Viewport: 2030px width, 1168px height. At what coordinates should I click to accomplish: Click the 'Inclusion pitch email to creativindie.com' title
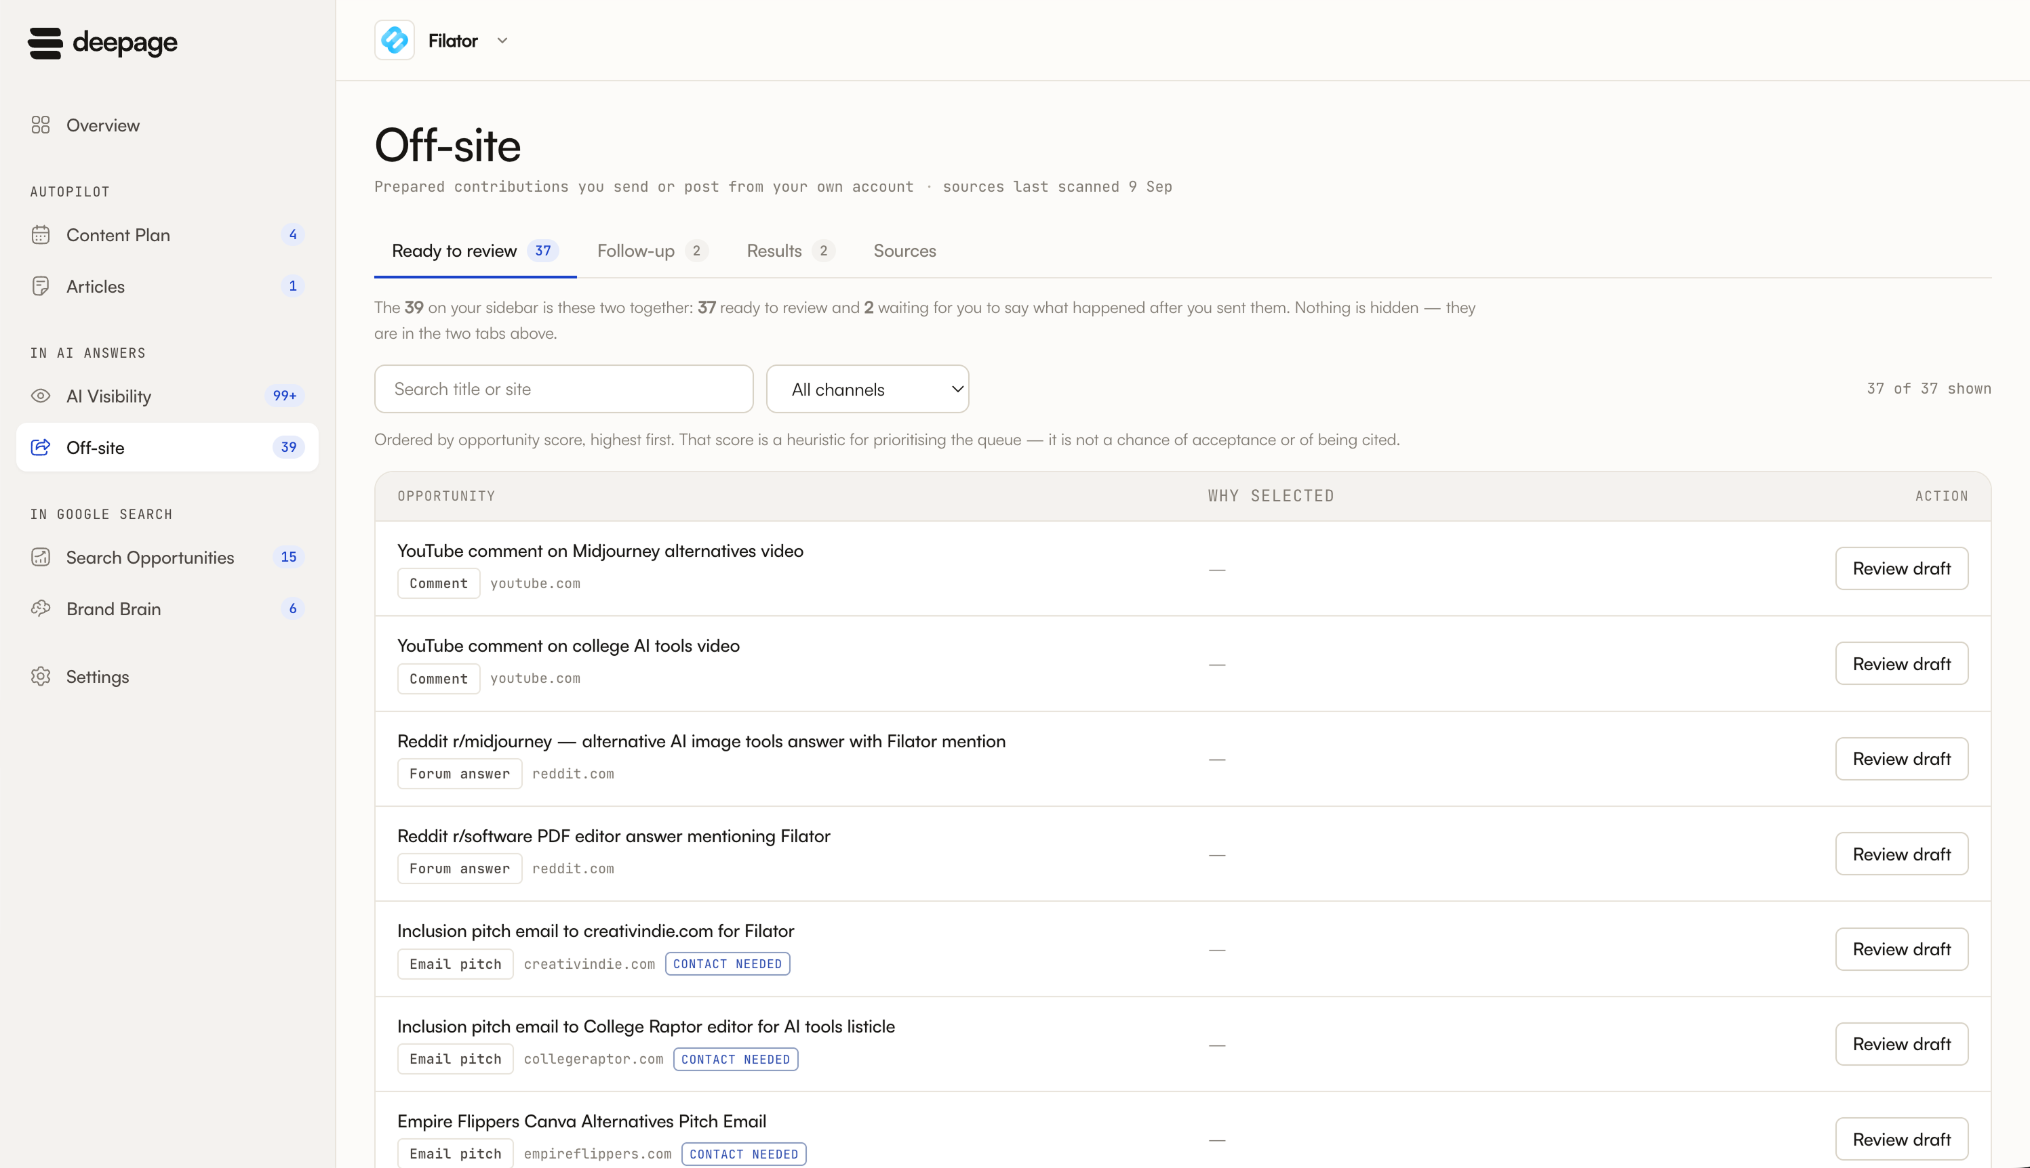(x=595, y=932)
